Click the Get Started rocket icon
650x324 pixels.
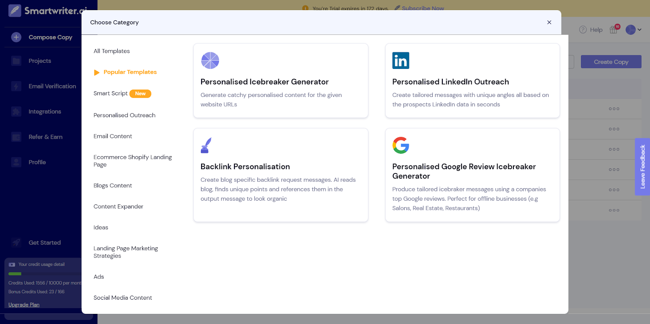[x=16, y=242]
